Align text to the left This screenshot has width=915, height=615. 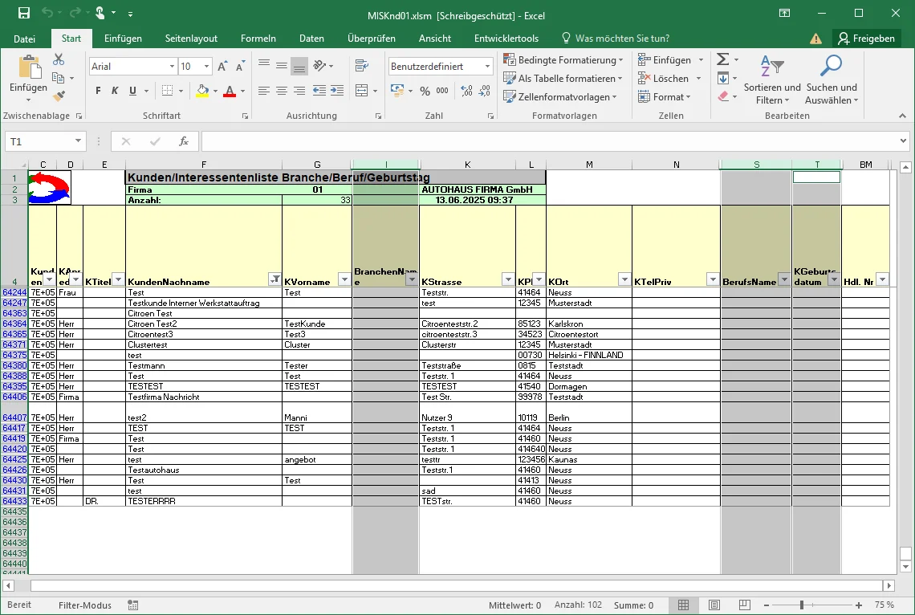[264, 91]
